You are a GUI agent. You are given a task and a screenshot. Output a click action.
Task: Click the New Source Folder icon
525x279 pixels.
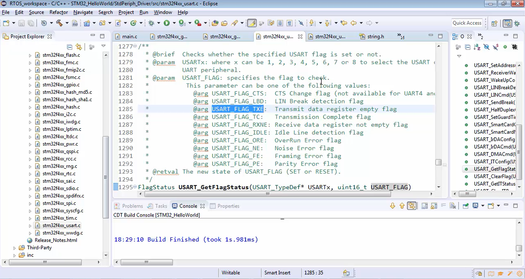click(x=102, y=23)
